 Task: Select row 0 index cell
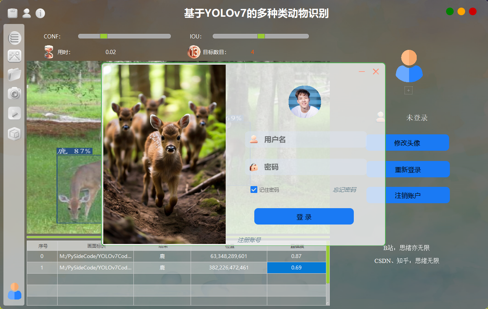pyautogui.click(x=42, y=256)
